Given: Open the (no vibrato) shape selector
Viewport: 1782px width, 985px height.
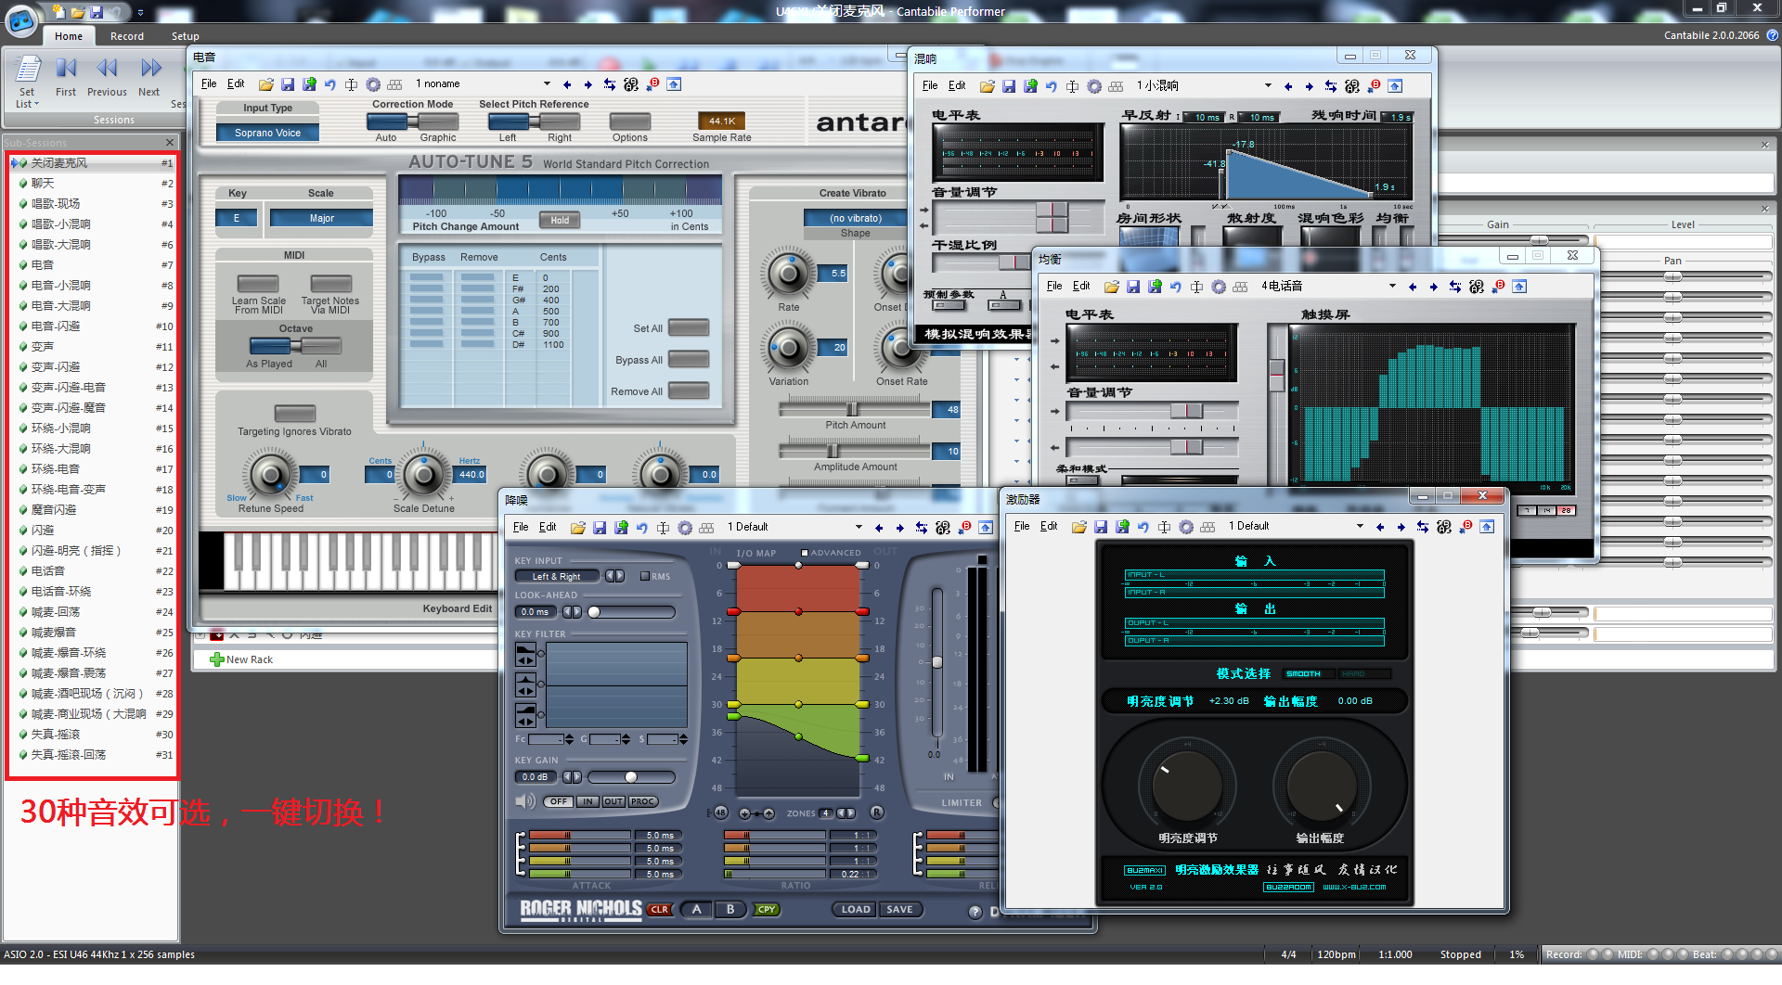Looking at the screenshot, I should [x=856, y=218].
